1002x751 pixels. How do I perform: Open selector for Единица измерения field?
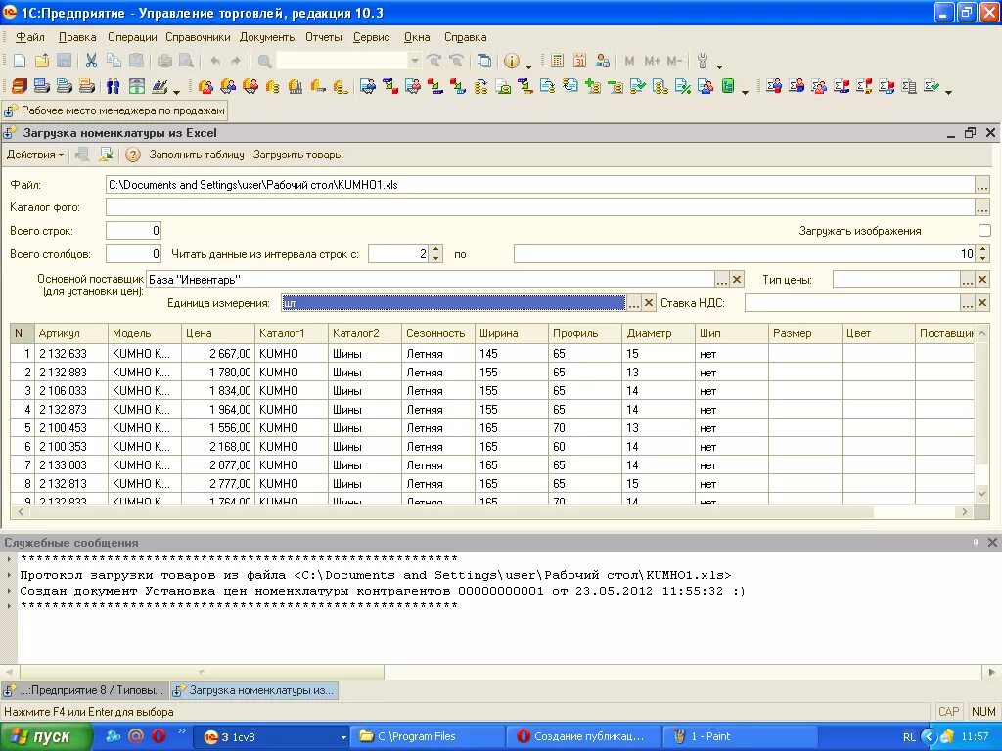point(633,303)
